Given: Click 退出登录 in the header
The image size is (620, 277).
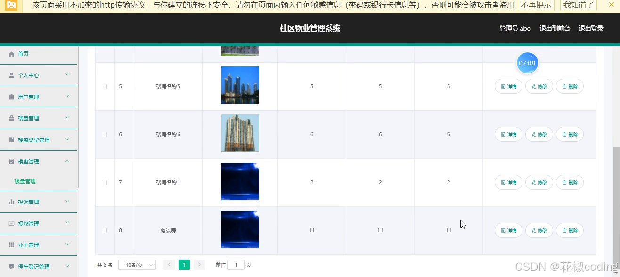Looking at the screenshot, I should pyautogui.click(x=591, y=28).
